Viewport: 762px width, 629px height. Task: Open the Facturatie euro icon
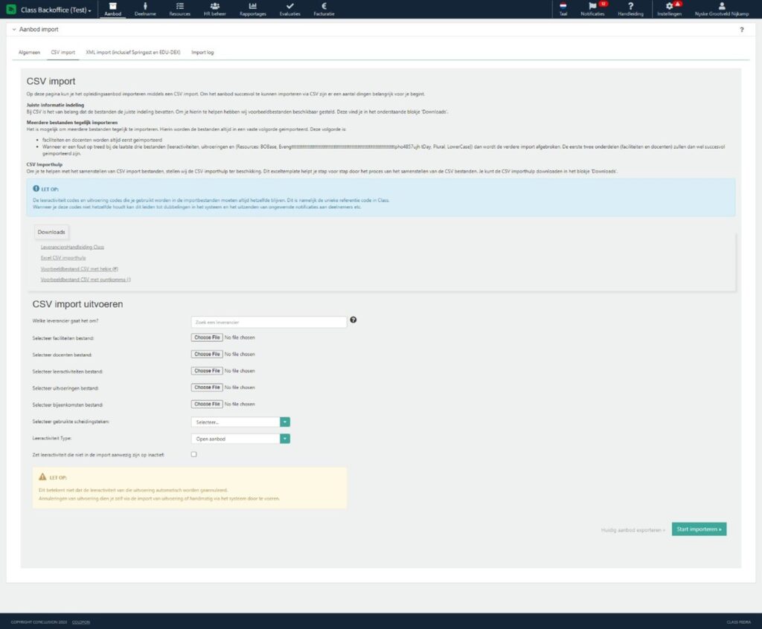coord(324,7)
